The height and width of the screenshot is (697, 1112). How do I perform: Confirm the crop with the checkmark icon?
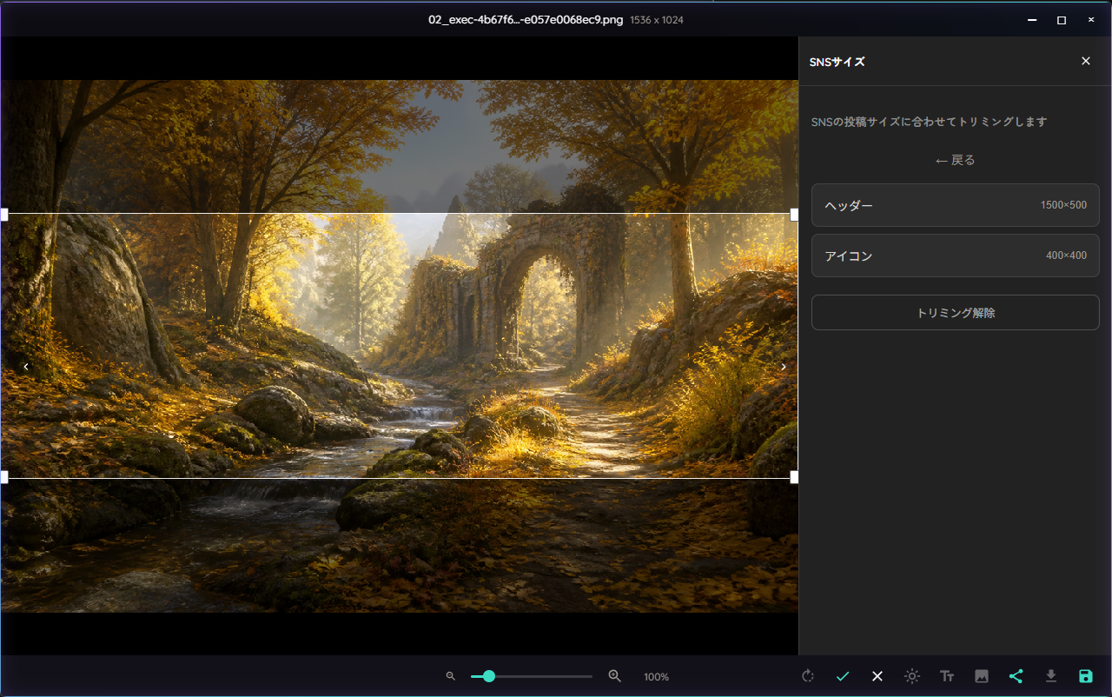pyautogui.click(x=843, y=676)
